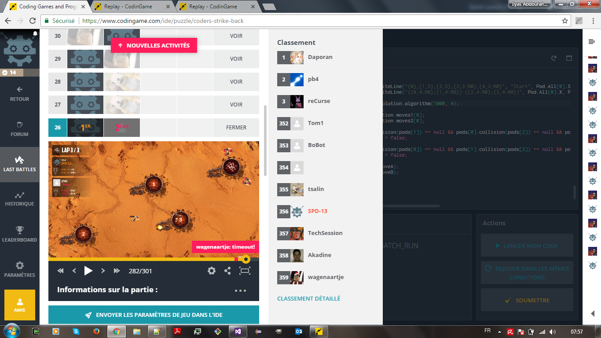Toggle fullscreen replay view

point(245,271)
